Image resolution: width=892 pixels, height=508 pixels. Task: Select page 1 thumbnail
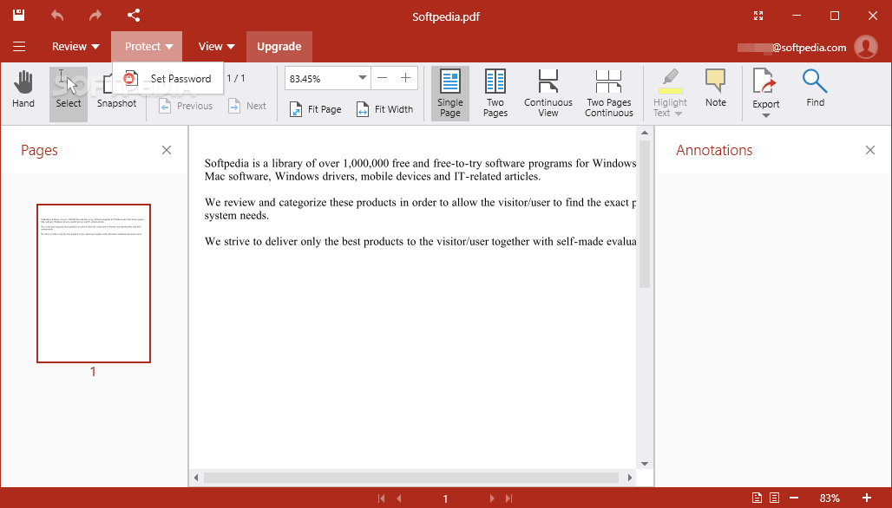94,283
